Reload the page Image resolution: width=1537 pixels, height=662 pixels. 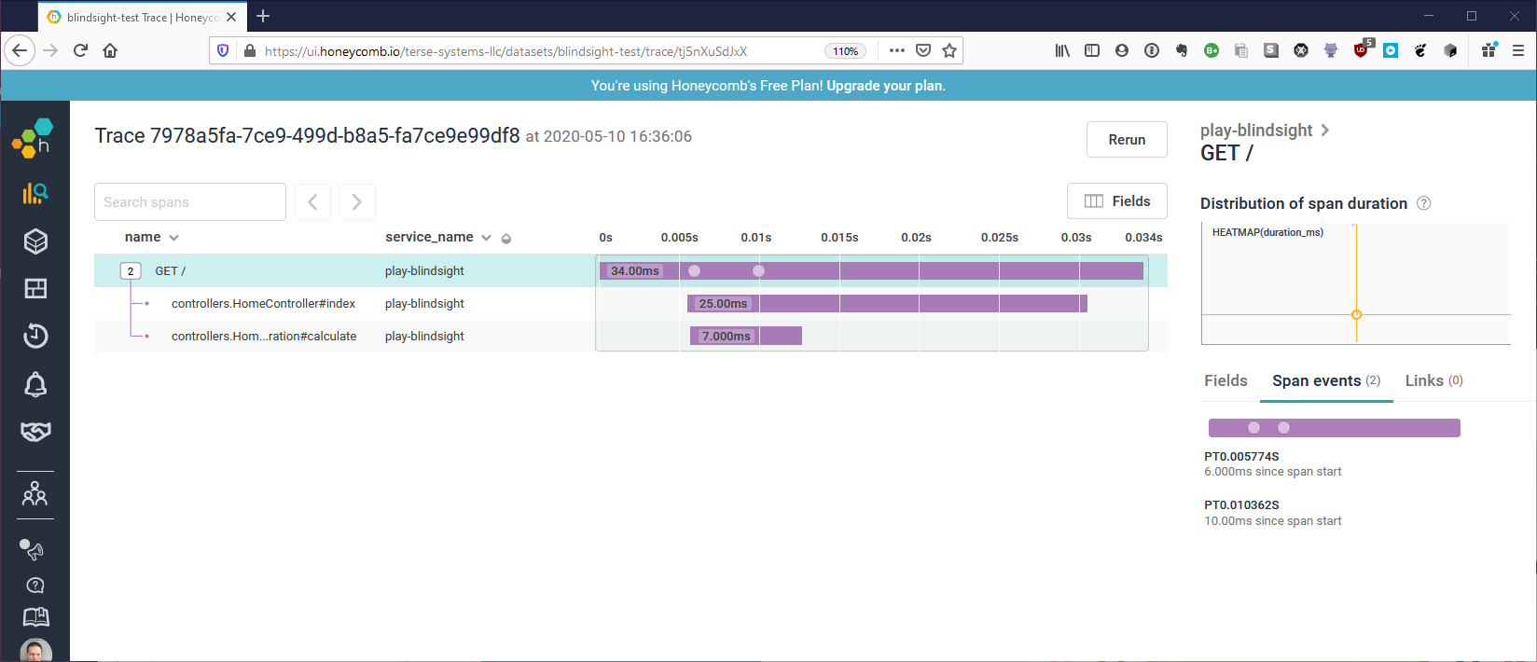[x=80, y=50]
